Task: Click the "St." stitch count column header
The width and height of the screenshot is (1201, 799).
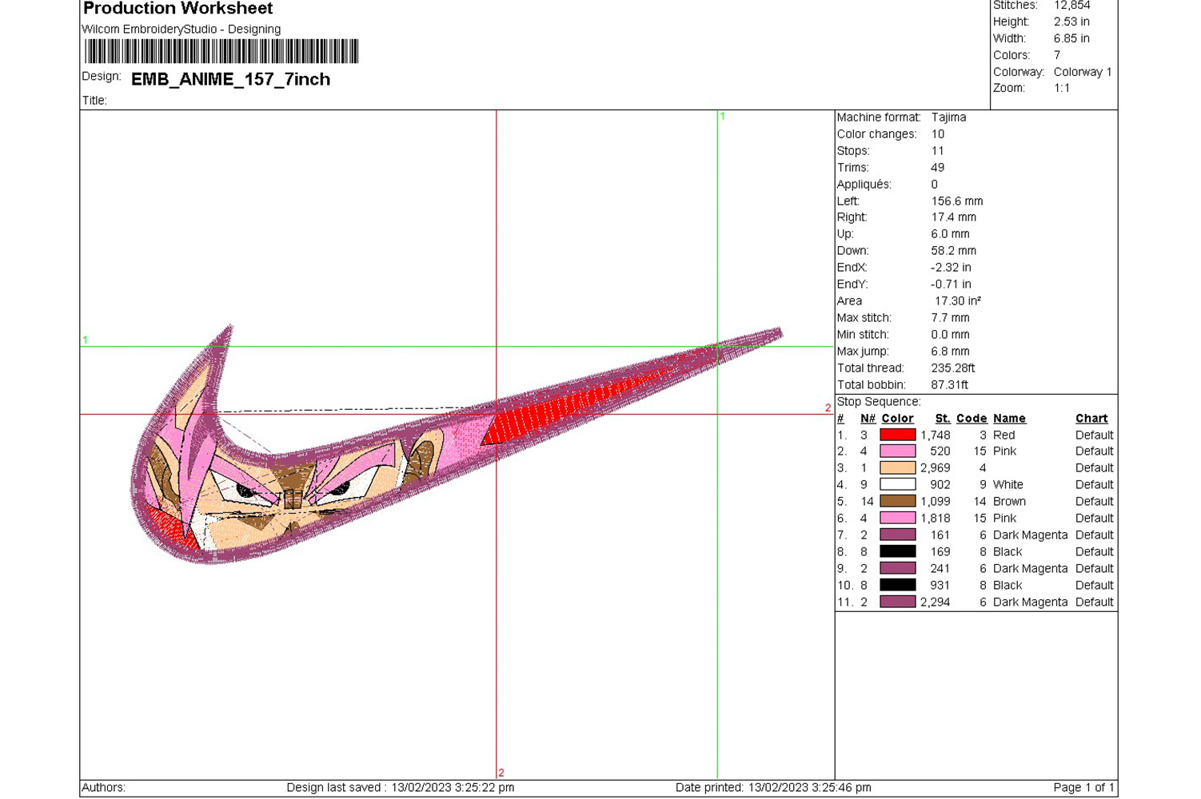Action: point(942,418)
